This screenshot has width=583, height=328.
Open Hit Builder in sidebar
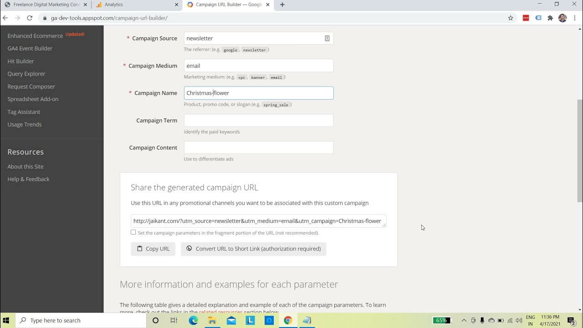click(x=20, y=61)
